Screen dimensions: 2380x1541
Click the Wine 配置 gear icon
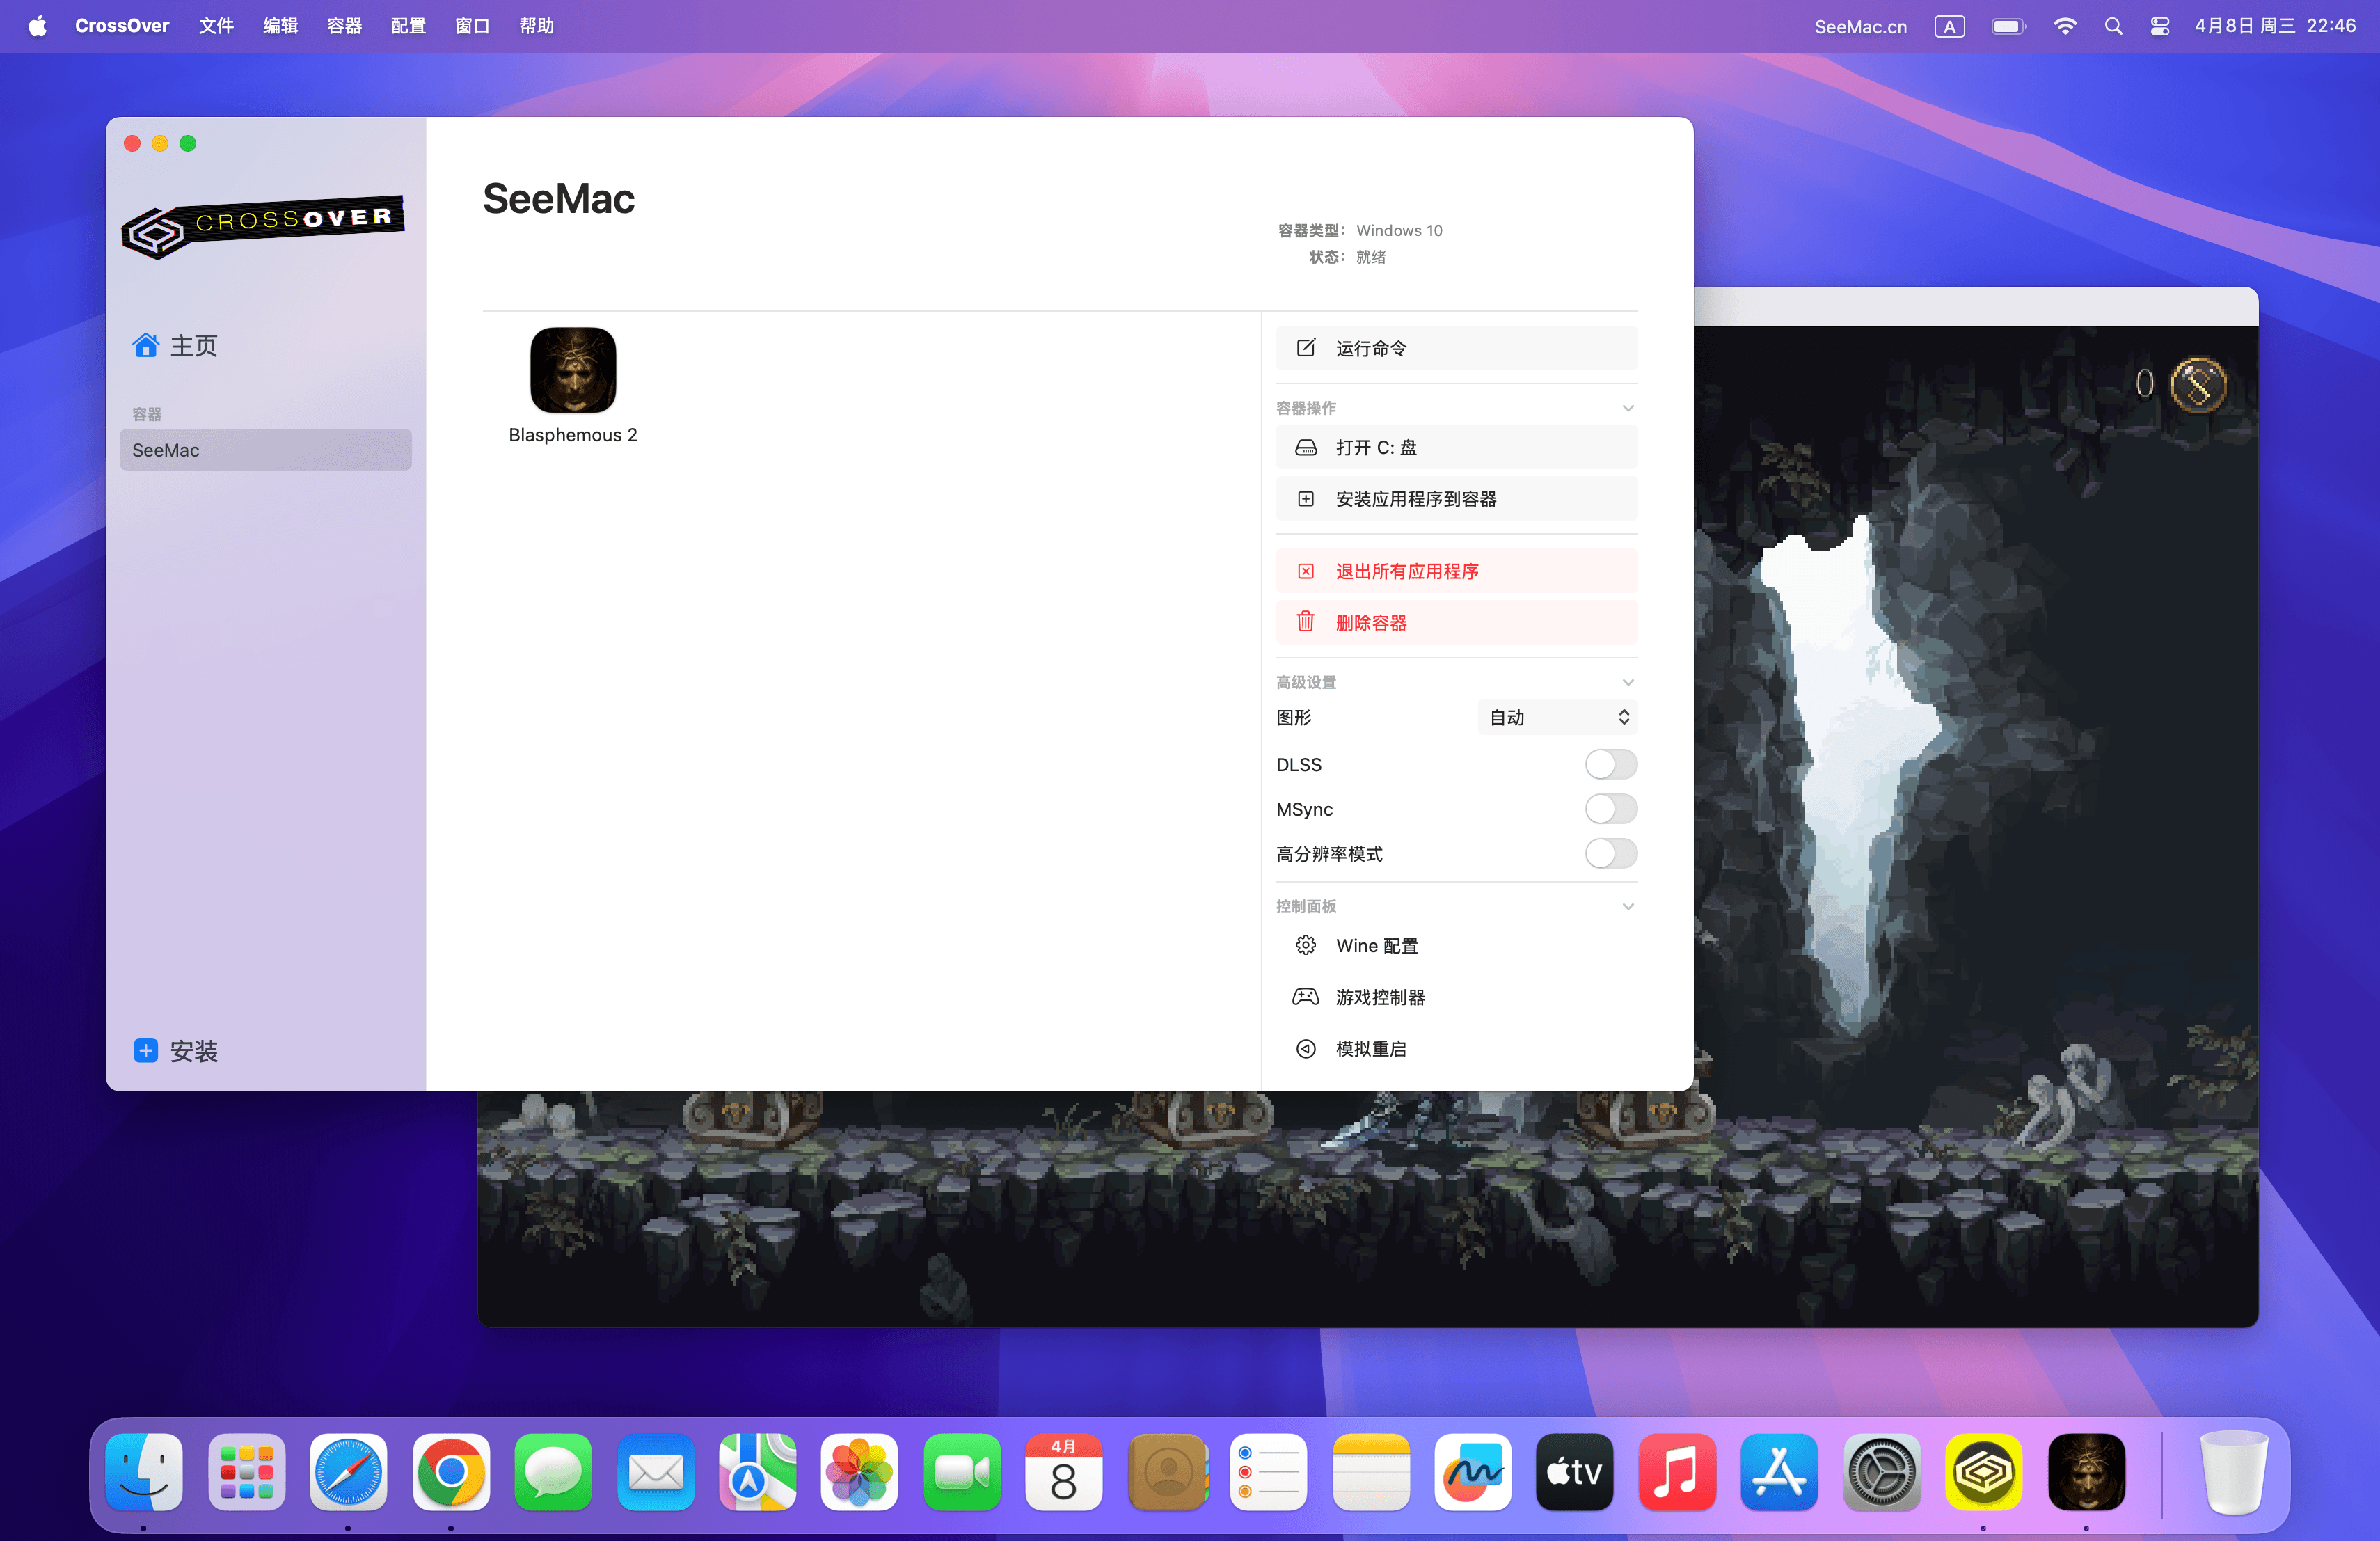click(1305, 945)
